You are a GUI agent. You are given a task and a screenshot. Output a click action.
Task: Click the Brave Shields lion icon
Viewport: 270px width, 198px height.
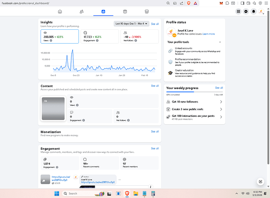[188, 3]
